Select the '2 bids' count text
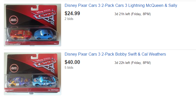 pyautogui.click(x=69, y=19)
